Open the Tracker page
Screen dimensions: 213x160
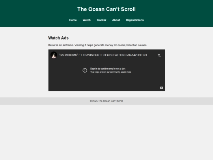point(101,20)
